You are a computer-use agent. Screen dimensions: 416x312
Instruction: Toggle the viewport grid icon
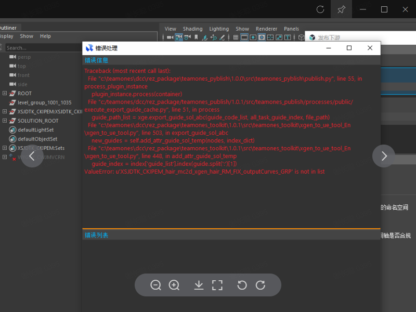[x=236, y=37]
